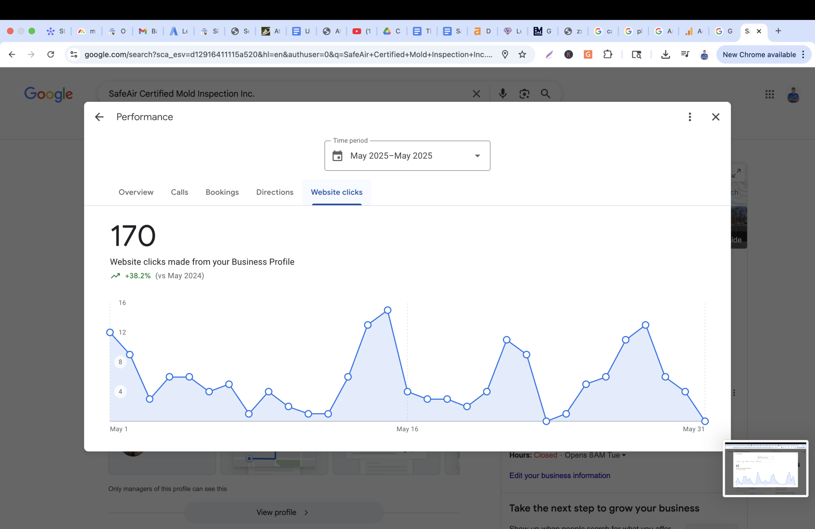Start voice search with microphone icon
The image size is (815, 529).
click(503, 93)
